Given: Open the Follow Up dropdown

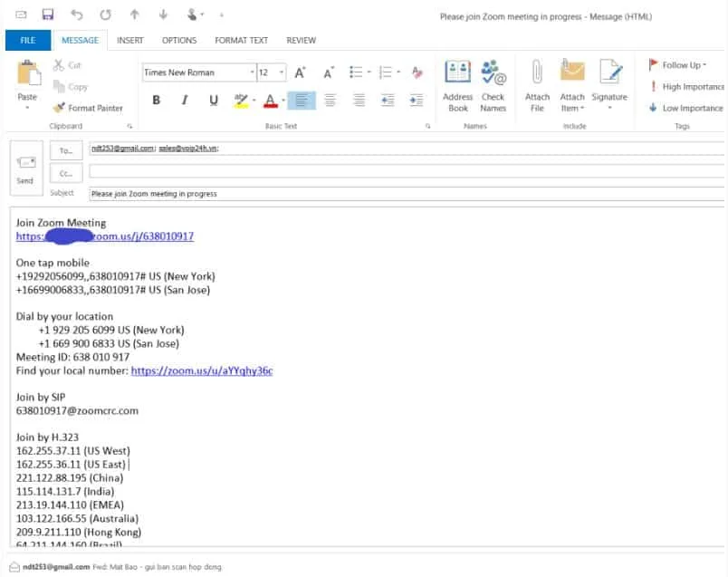Looking at the screenshot, I should click(x=678, y=65).
